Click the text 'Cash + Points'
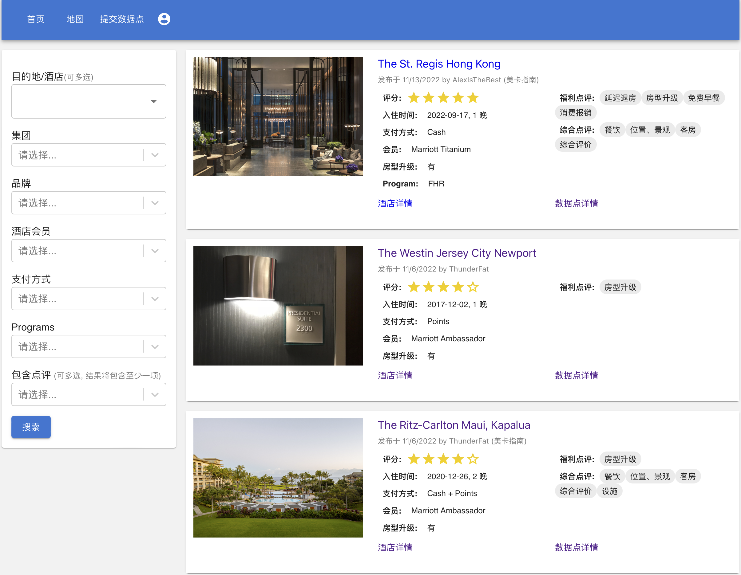This screenshot has height=575, width=741. 452,493
